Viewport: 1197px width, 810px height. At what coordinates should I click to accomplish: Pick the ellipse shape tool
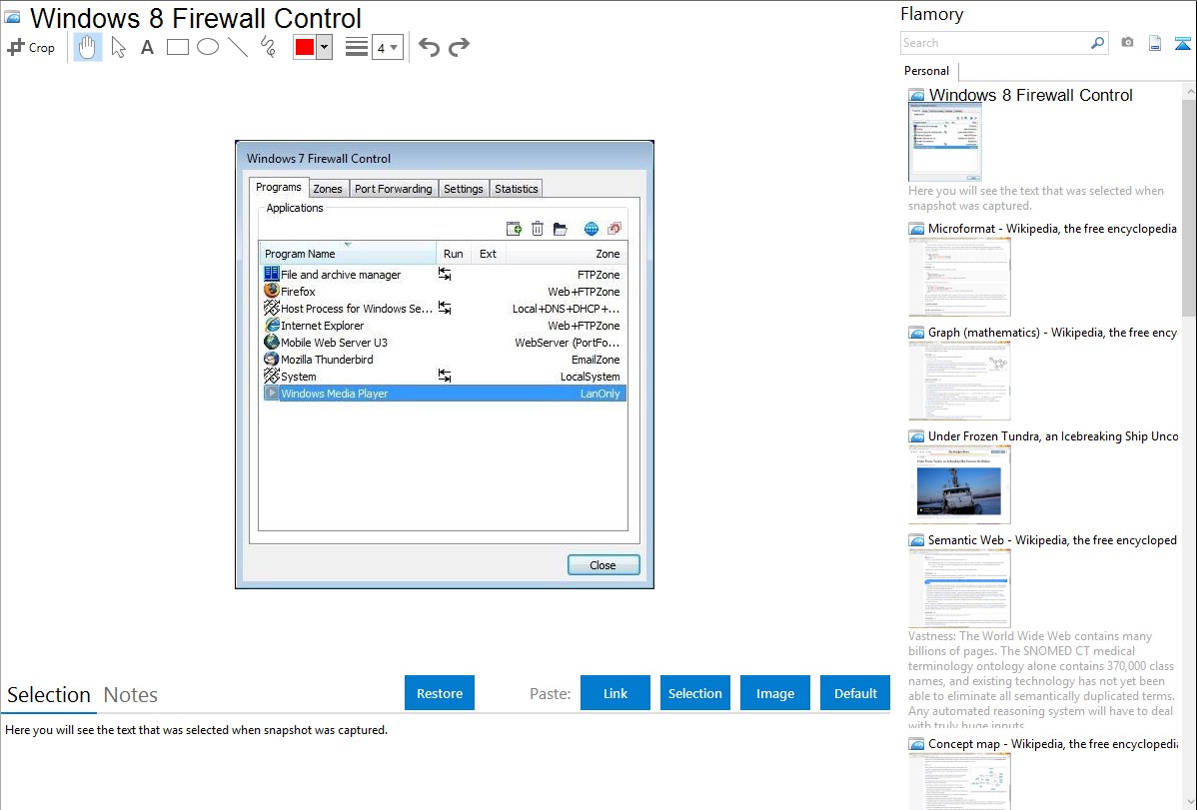click(x=208, y=47)
